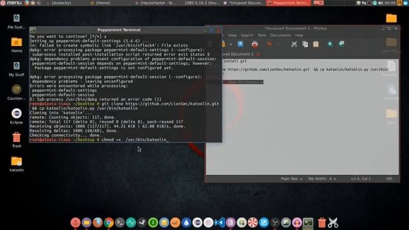Open the dropdown arrow beside Pluma's Open button

tap(231, 44)
